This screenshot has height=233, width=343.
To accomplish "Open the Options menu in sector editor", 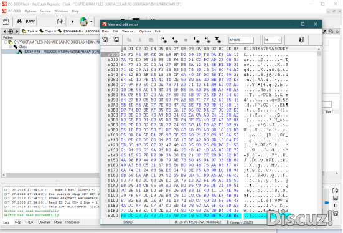I will point(145,31).
